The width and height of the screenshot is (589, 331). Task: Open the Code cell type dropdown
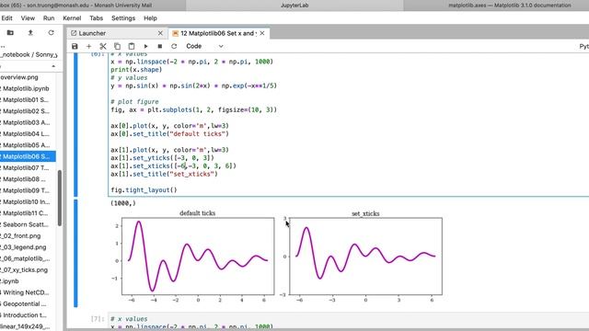(204, 46)
